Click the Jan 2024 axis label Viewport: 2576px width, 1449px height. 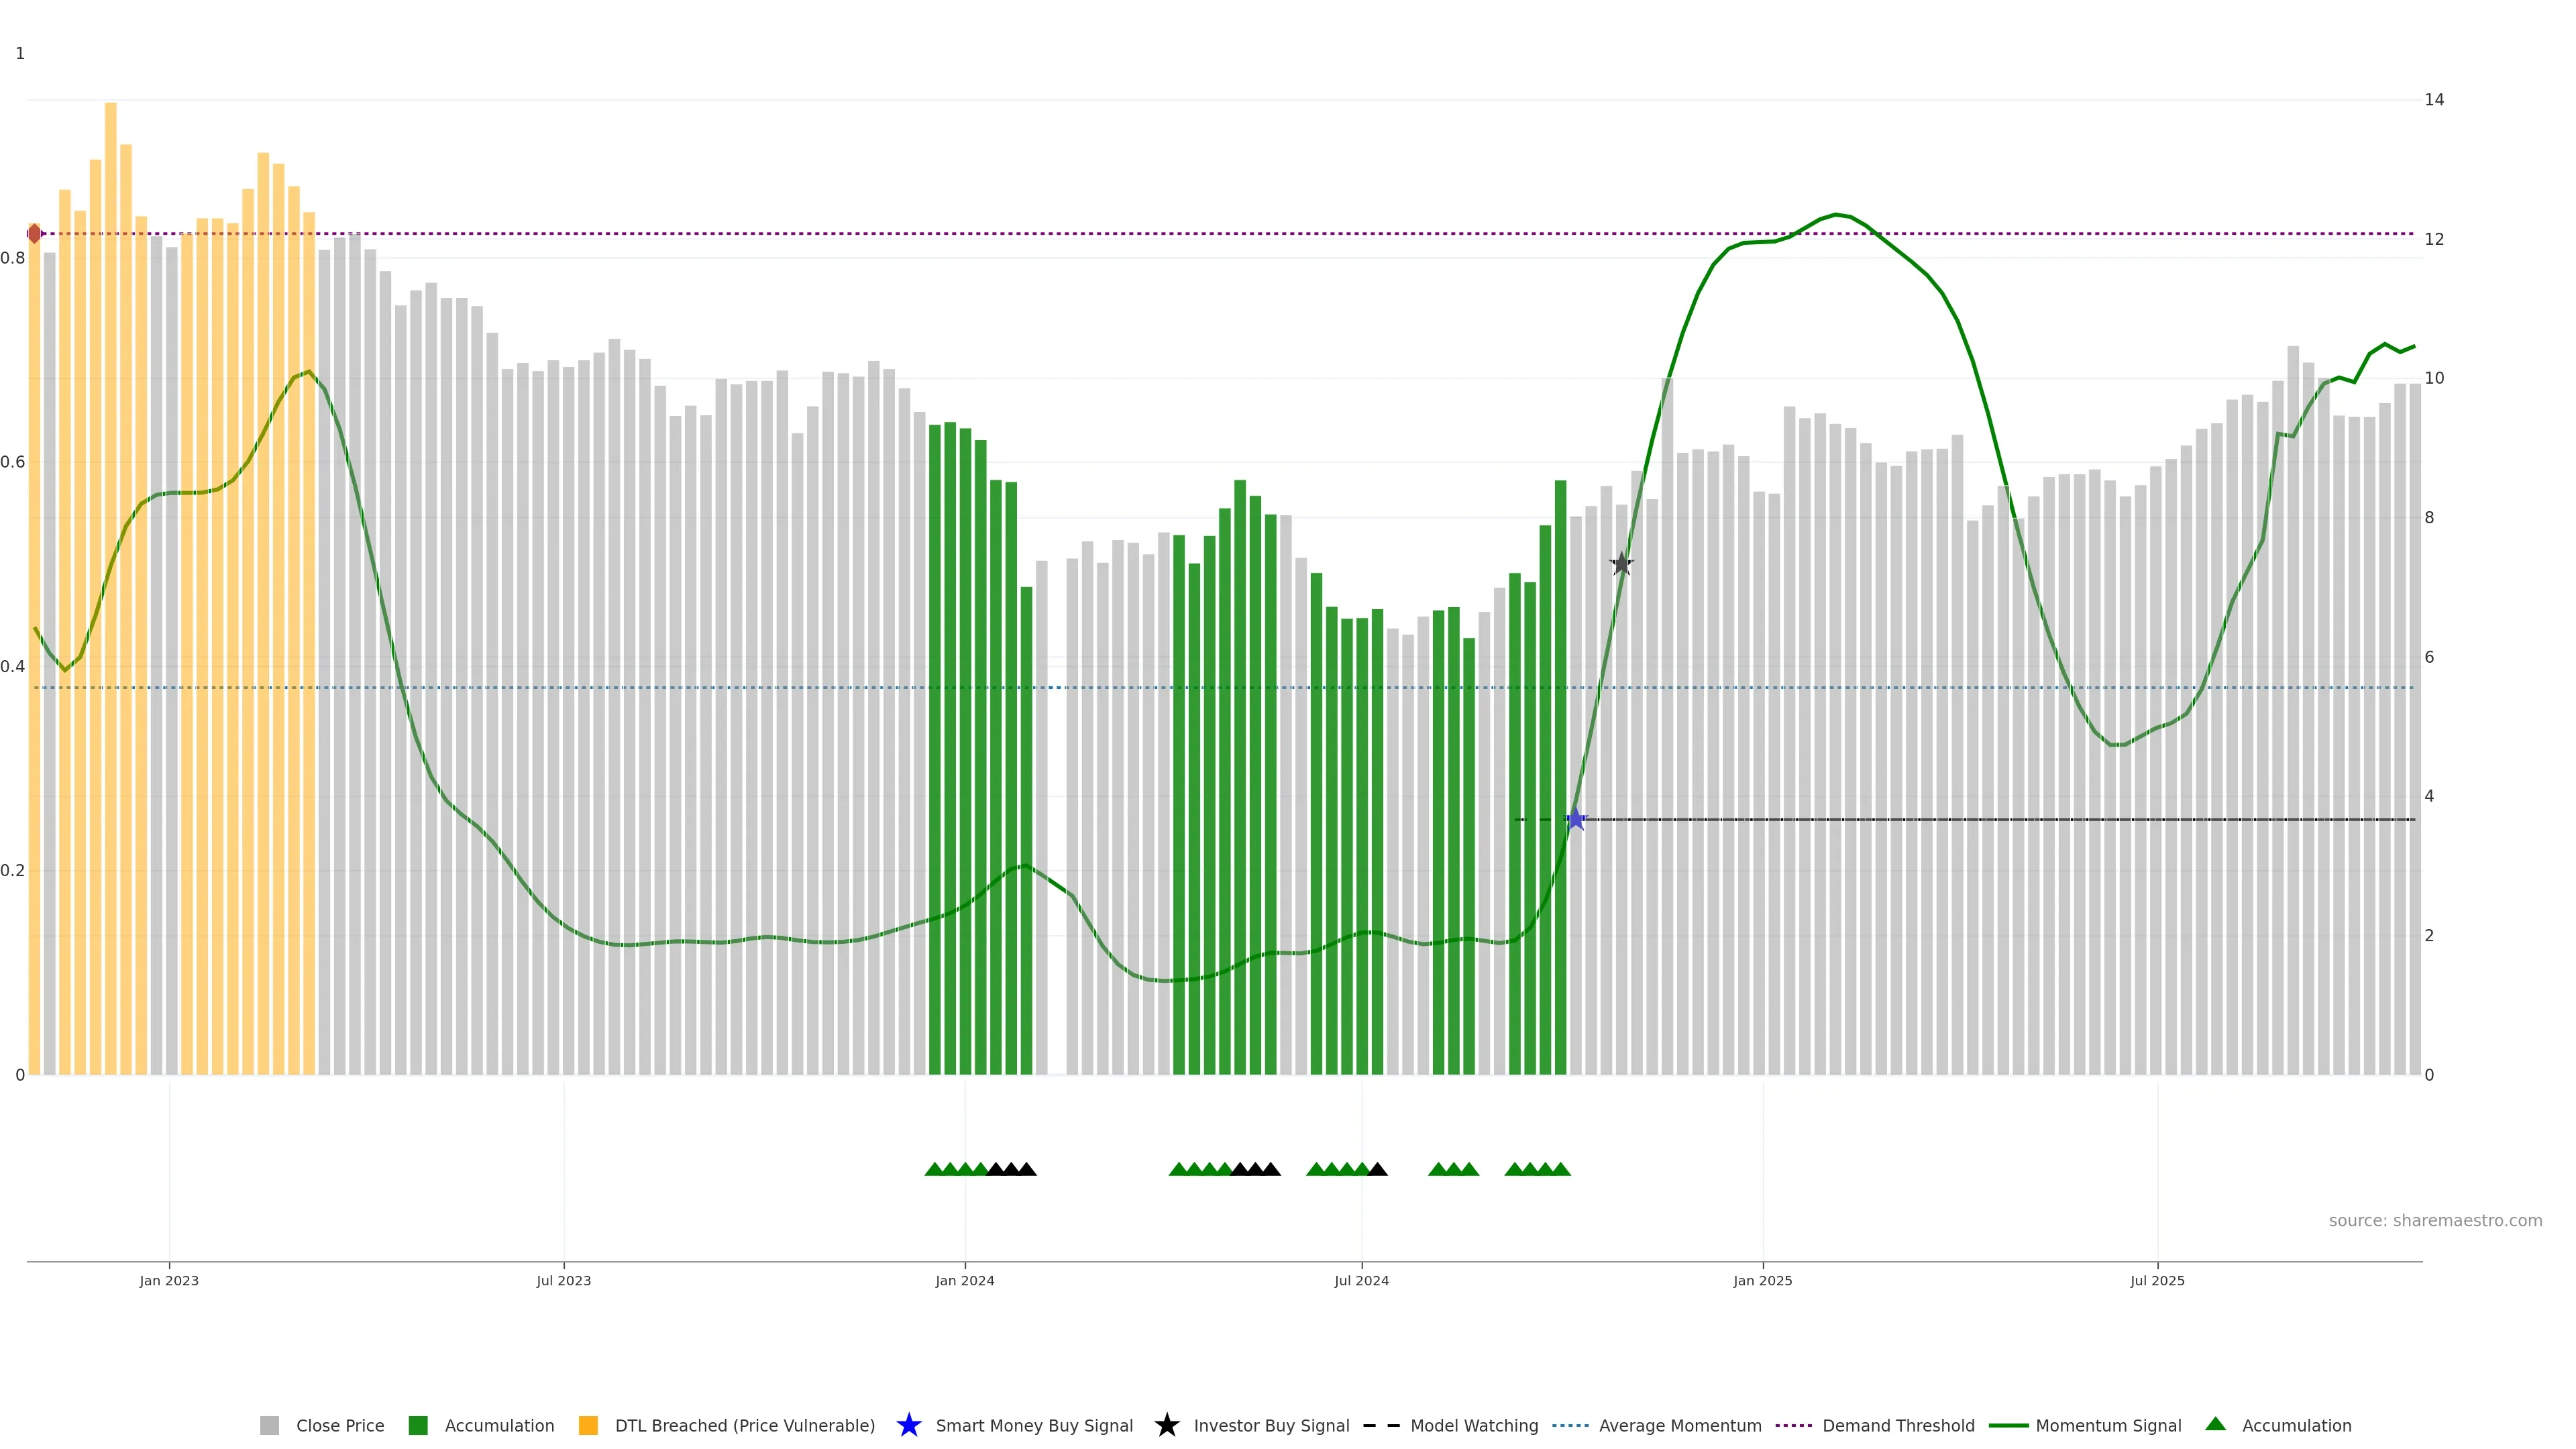point(964,1281)
